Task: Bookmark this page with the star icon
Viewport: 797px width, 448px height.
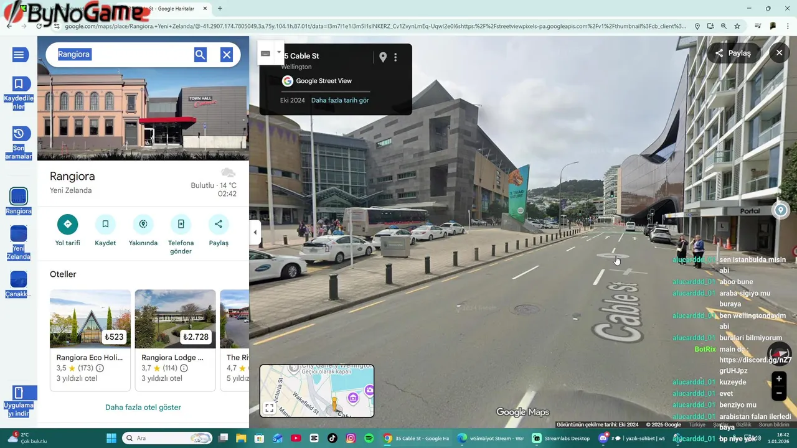Action: point(737,26)
